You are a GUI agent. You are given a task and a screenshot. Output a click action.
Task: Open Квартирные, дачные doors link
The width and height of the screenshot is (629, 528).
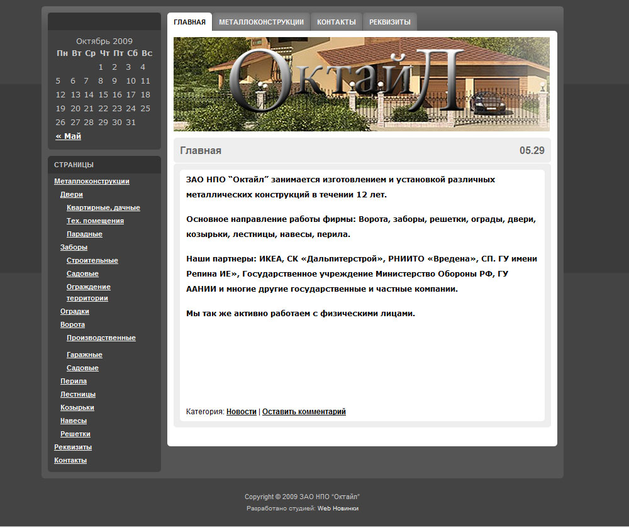click(104, 207)
